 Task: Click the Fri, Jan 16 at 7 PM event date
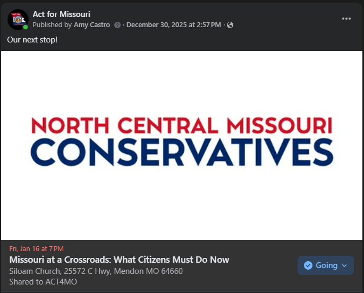pos(36,249)
